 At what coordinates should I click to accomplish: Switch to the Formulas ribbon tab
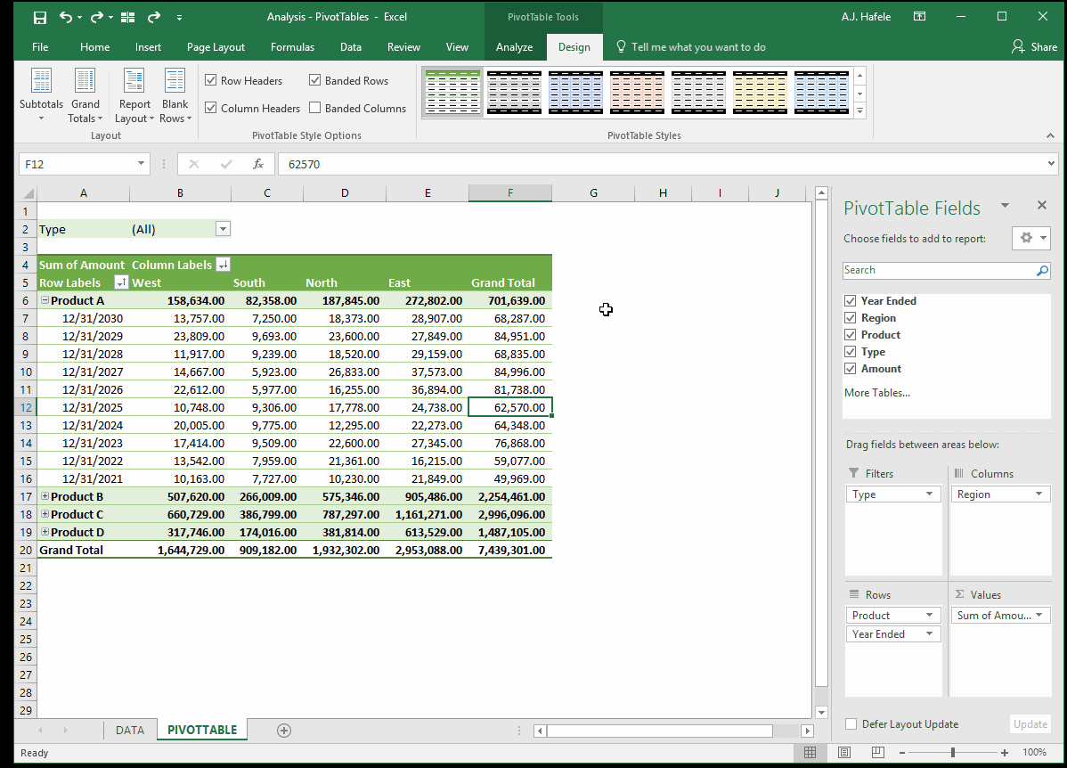tap(293, 47)
